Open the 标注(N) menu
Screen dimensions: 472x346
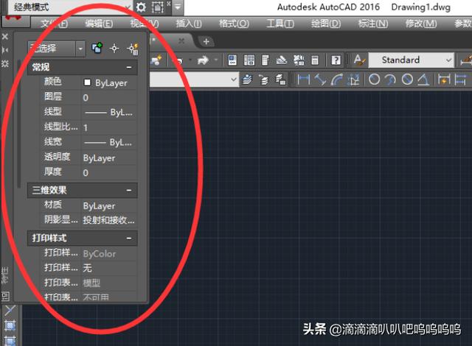click(x=373, y=24)
